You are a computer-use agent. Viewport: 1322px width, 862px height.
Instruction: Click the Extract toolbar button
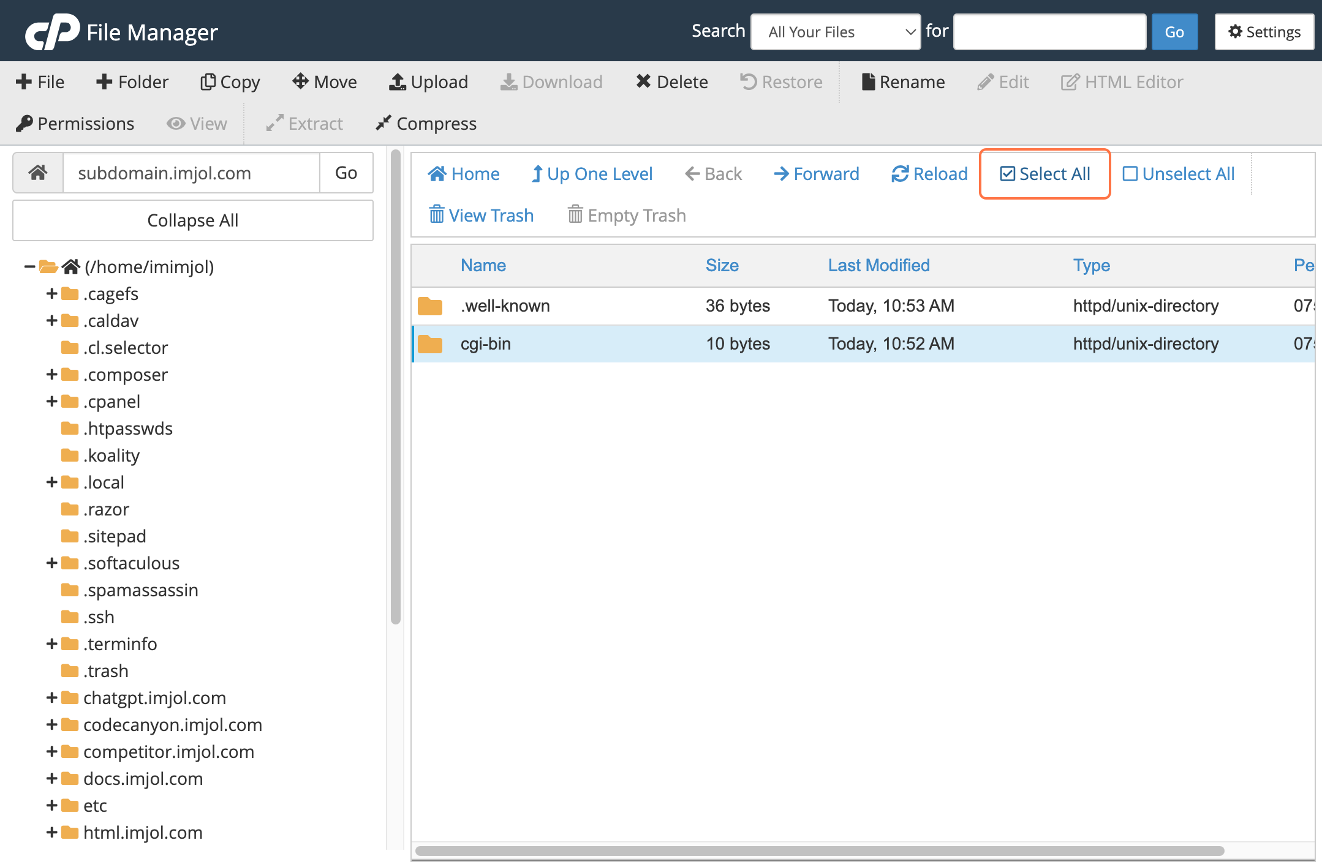click(x=304, y=124)
